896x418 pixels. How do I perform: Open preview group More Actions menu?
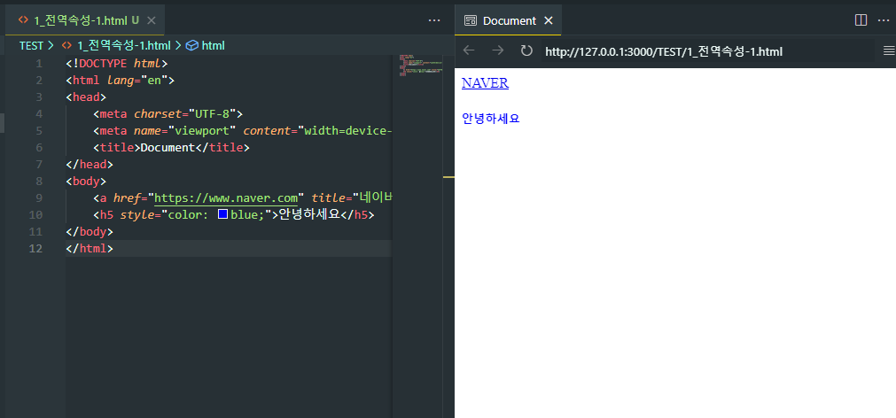tap(883, 20)
